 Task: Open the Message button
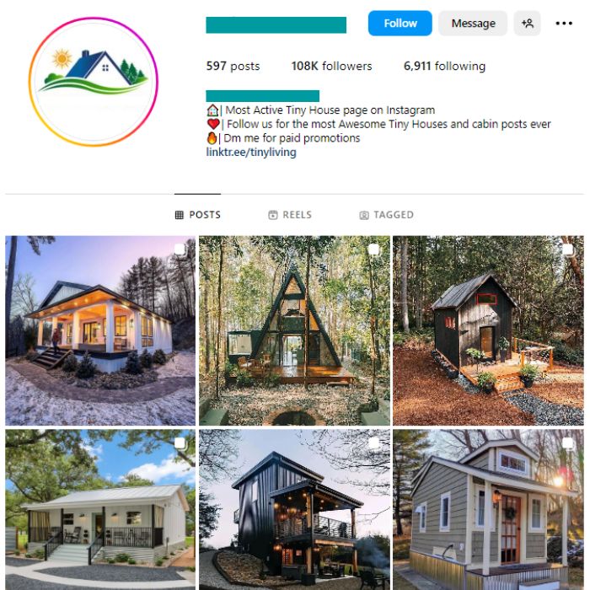pyautogui.click(x=473, y=24)
